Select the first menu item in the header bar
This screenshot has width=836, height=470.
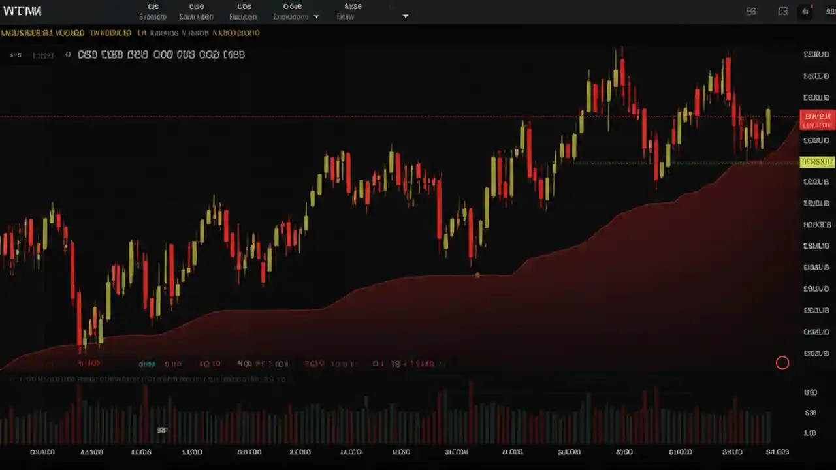coord(153,12)
